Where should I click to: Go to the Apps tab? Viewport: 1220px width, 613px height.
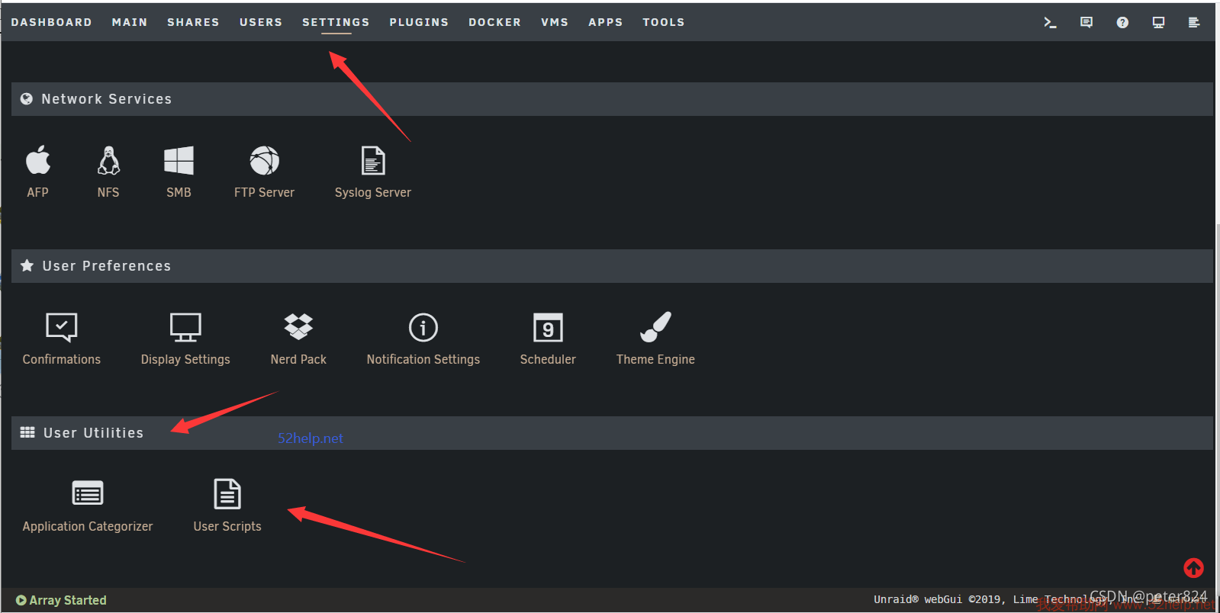pyautogui.click(x=606, y=22)
